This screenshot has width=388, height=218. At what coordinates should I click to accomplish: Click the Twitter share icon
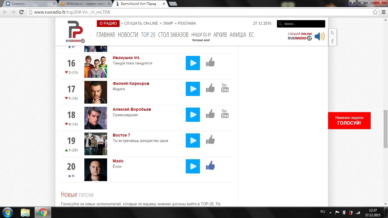(x=332, y=33)
